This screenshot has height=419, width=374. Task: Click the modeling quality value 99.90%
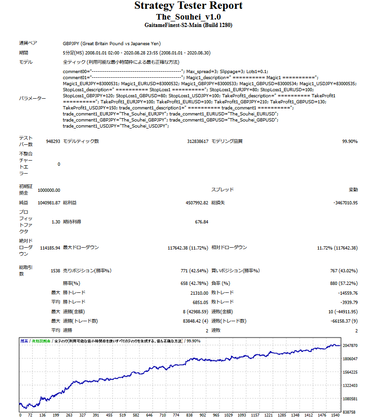[349, 142]
